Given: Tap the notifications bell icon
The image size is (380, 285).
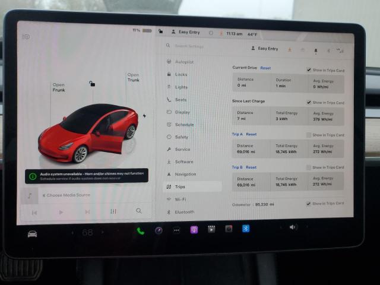Looking at the screenshot, I should point(315,50).
